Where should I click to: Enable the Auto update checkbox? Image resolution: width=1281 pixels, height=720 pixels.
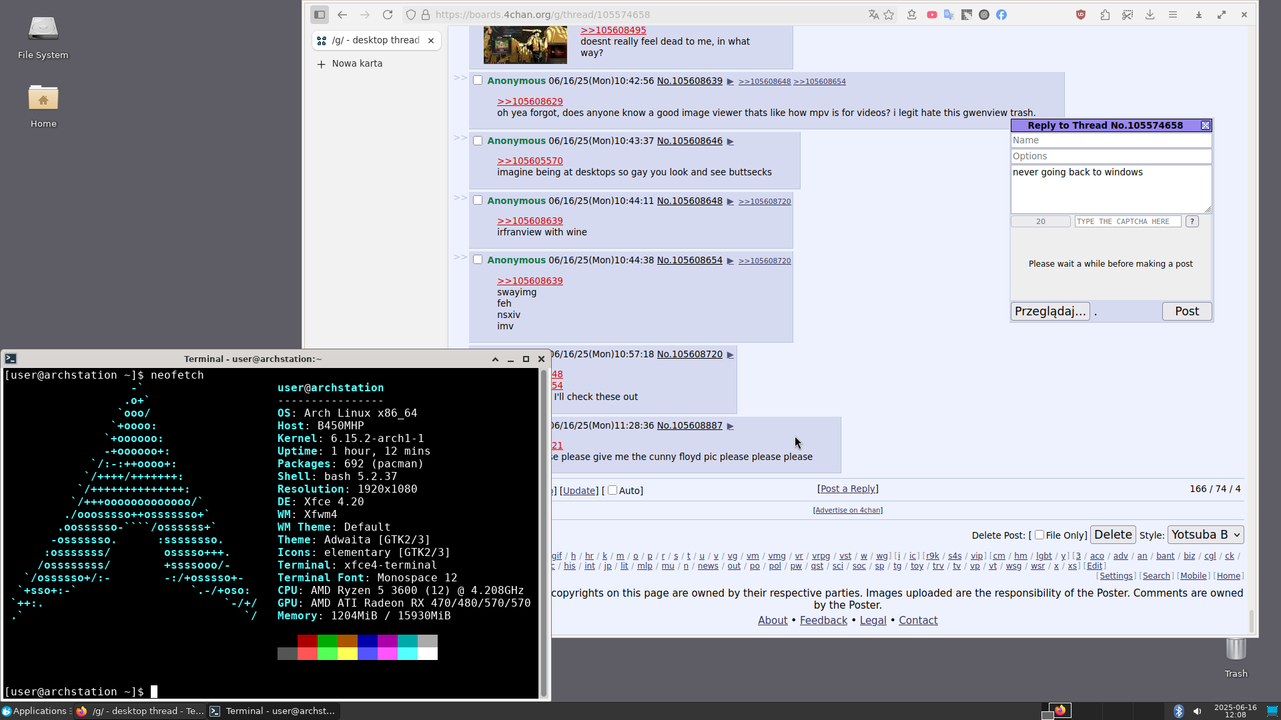pyautogui.click(x=612, y=490)
